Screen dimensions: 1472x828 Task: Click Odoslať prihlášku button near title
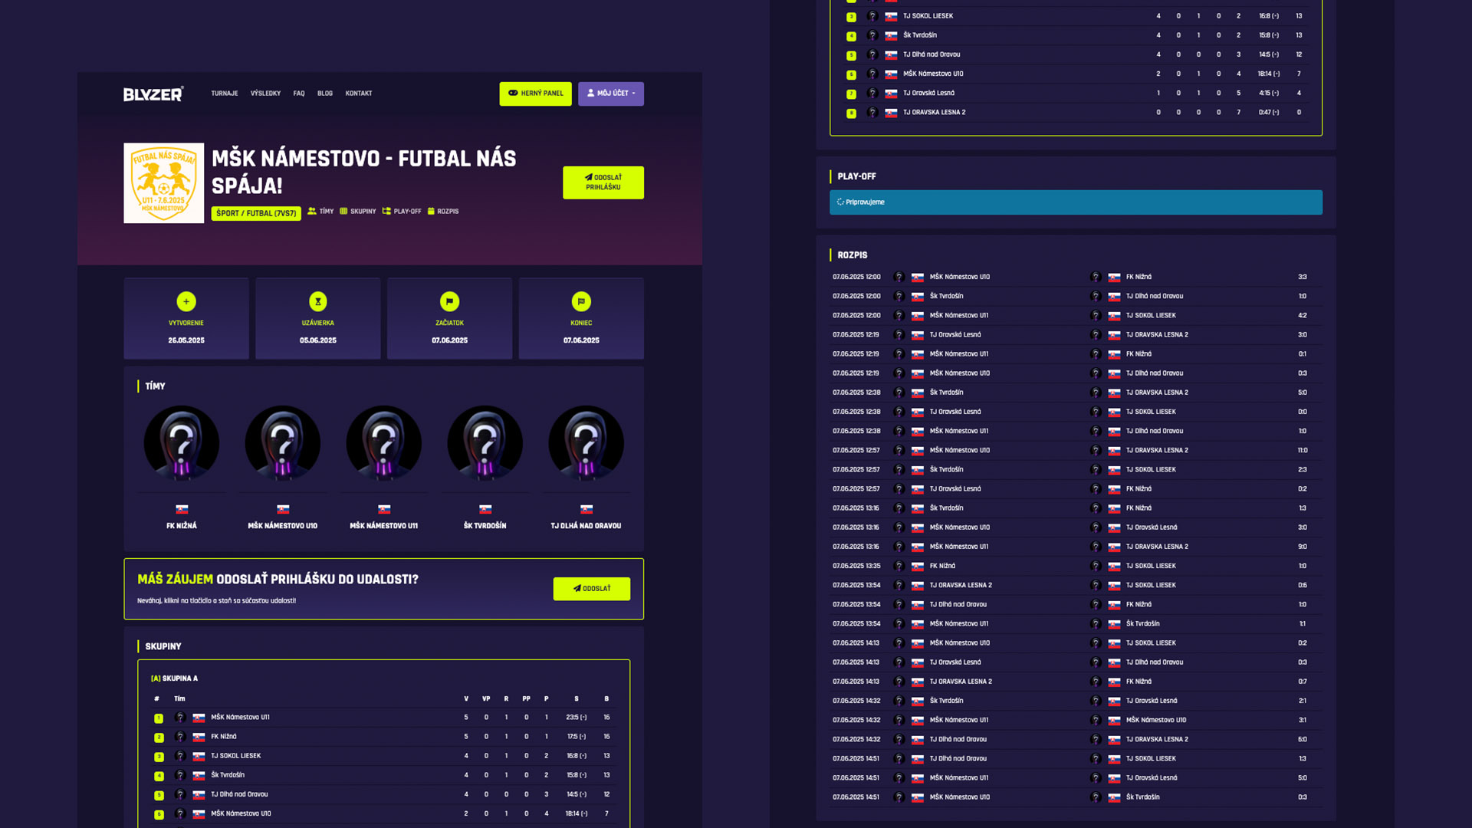tap(603, 182)
